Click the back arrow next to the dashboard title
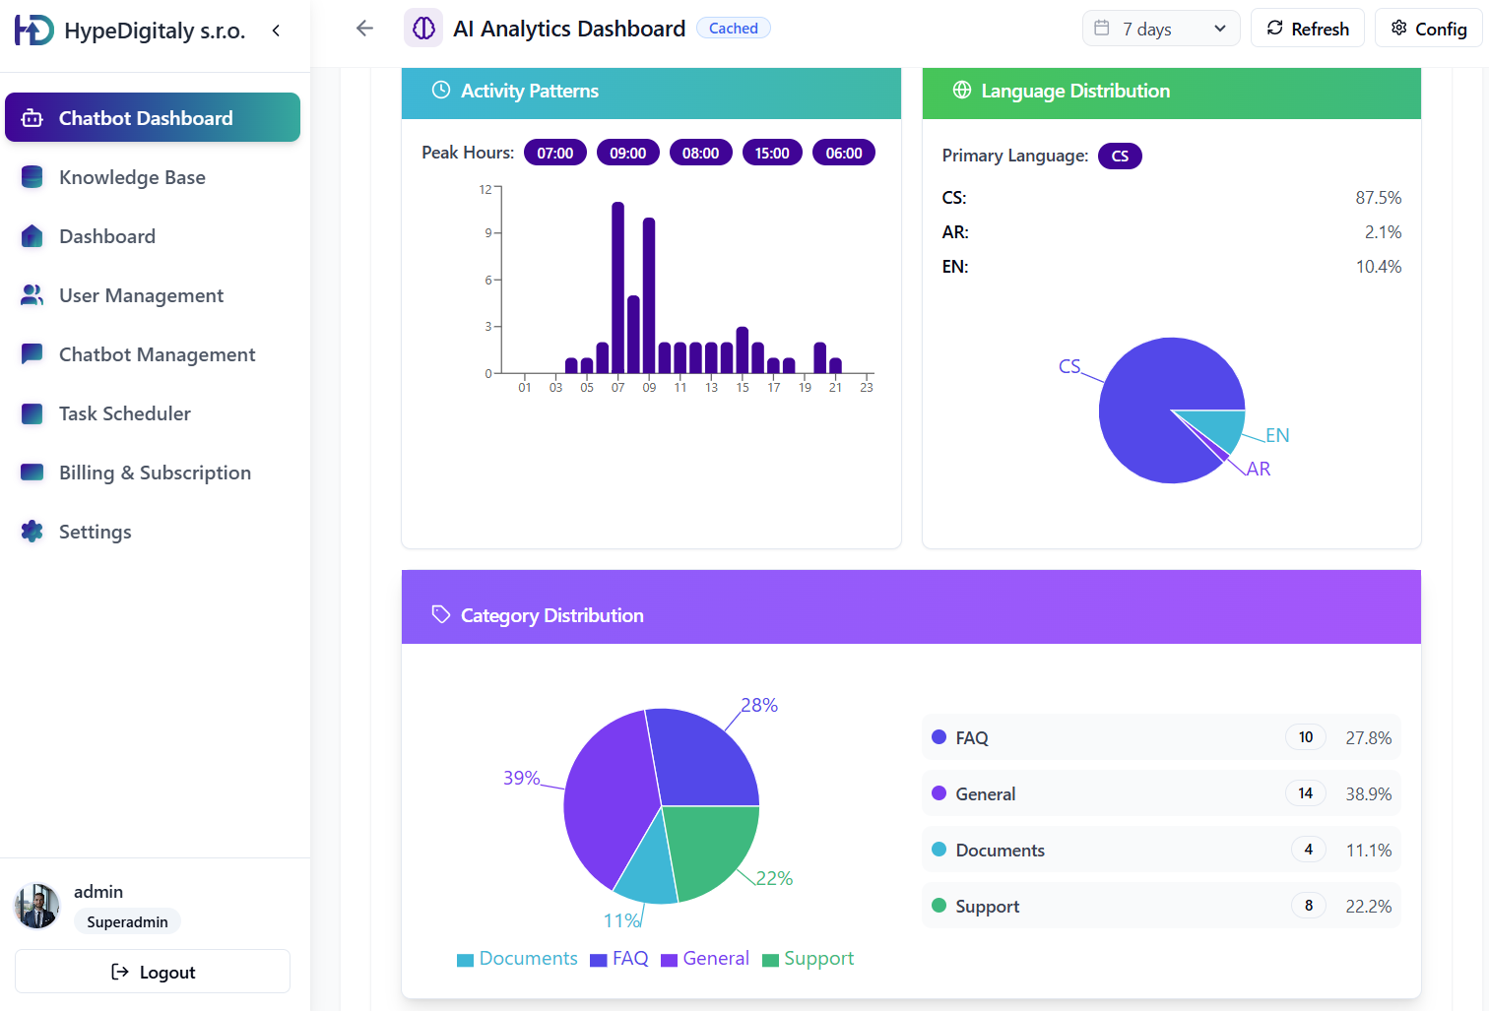 pyautogui.click(x=364, y=28)
